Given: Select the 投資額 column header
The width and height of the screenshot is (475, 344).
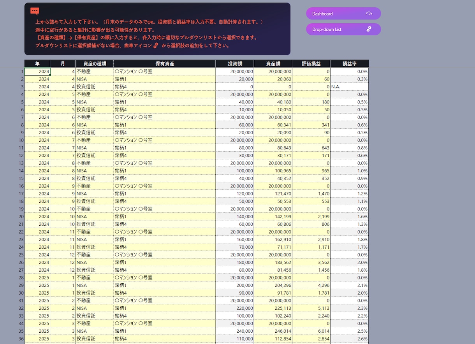Looking at the screenshot, I should pos(235,64).
